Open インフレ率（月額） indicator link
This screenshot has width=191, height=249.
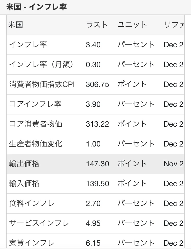pyautogui.click(x=42, y=64)
